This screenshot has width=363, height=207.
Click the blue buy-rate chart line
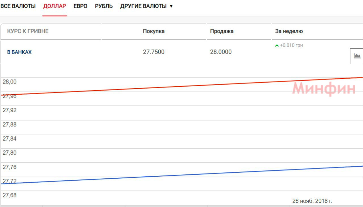click(x=167, y=175)
